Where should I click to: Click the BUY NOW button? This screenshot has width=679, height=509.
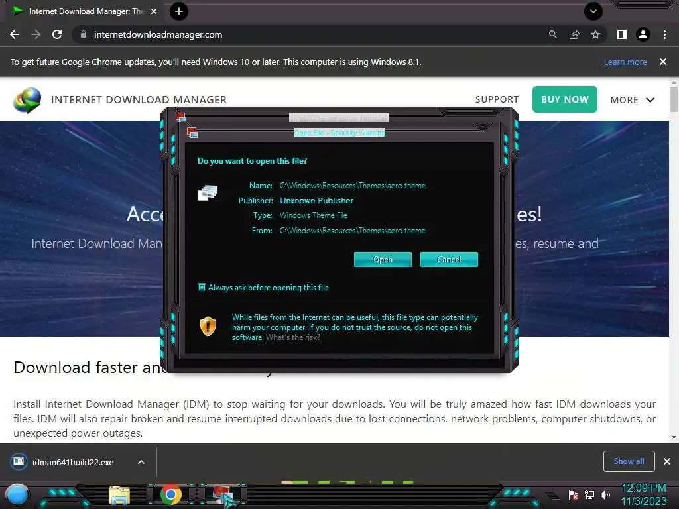[x=565, y=99]
